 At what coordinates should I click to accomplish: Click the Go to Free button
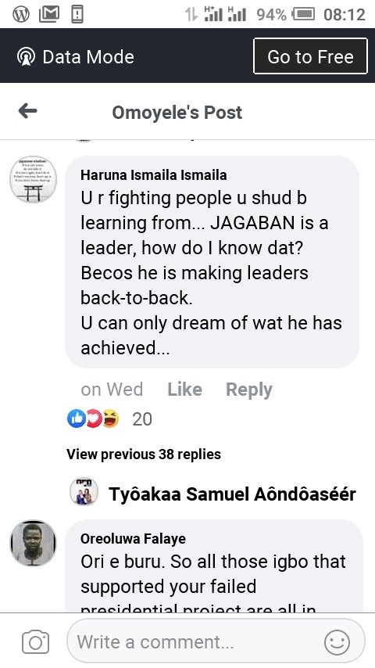coord(310,56)
